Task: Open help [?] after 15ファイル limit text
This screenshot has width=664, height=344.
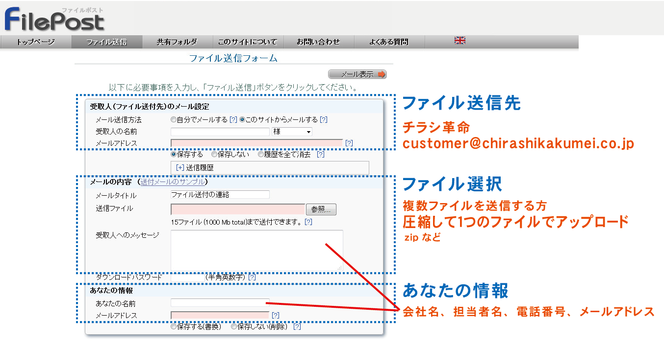Action: tap(308, 222)
